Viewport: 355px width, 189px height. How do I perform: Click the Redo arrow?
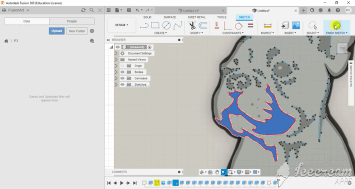click(147, 10)
